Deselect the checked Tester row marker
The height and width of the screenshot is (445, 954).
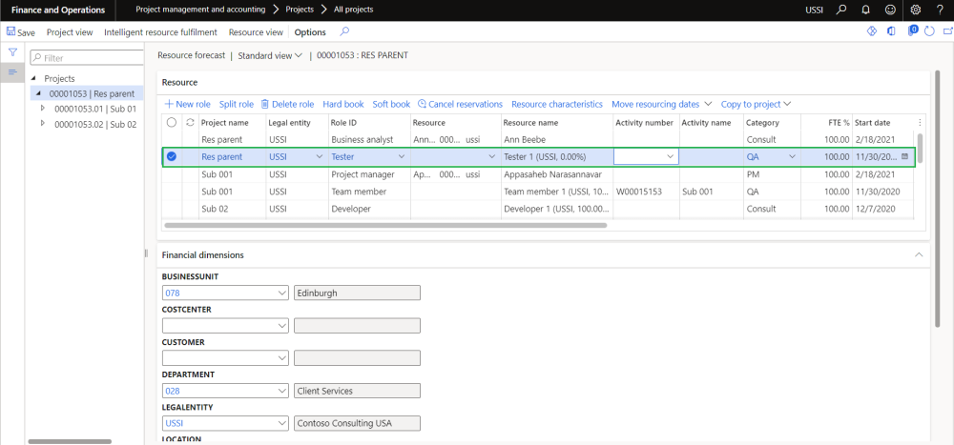(172, 156)
